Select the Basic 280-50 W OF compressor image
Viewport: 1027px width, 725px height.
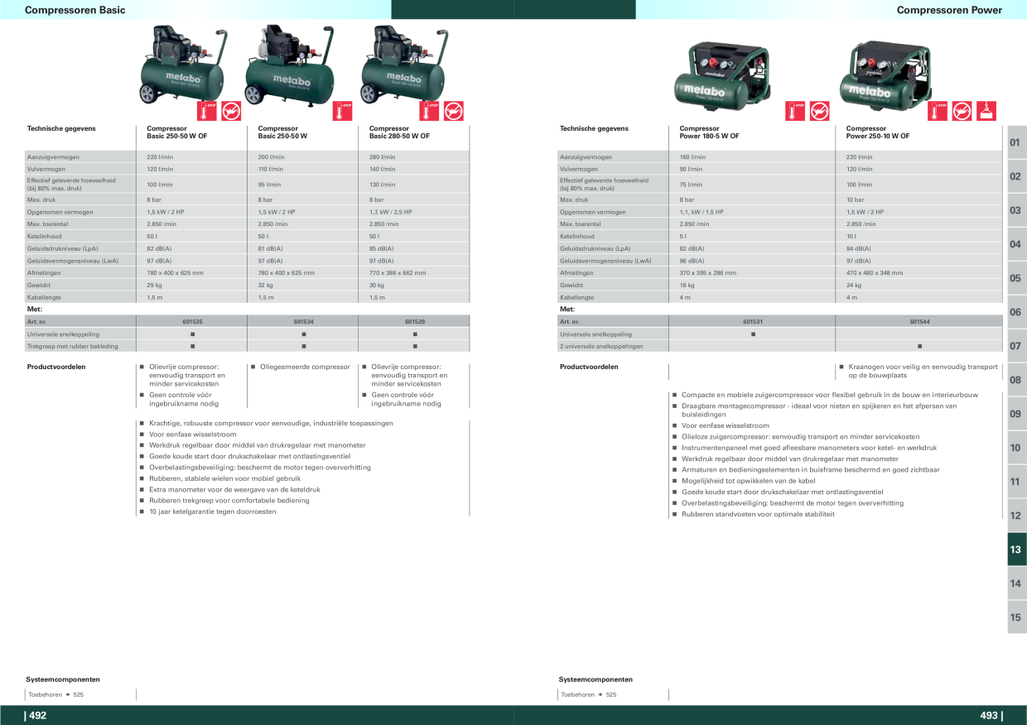(x=404, y=65)
